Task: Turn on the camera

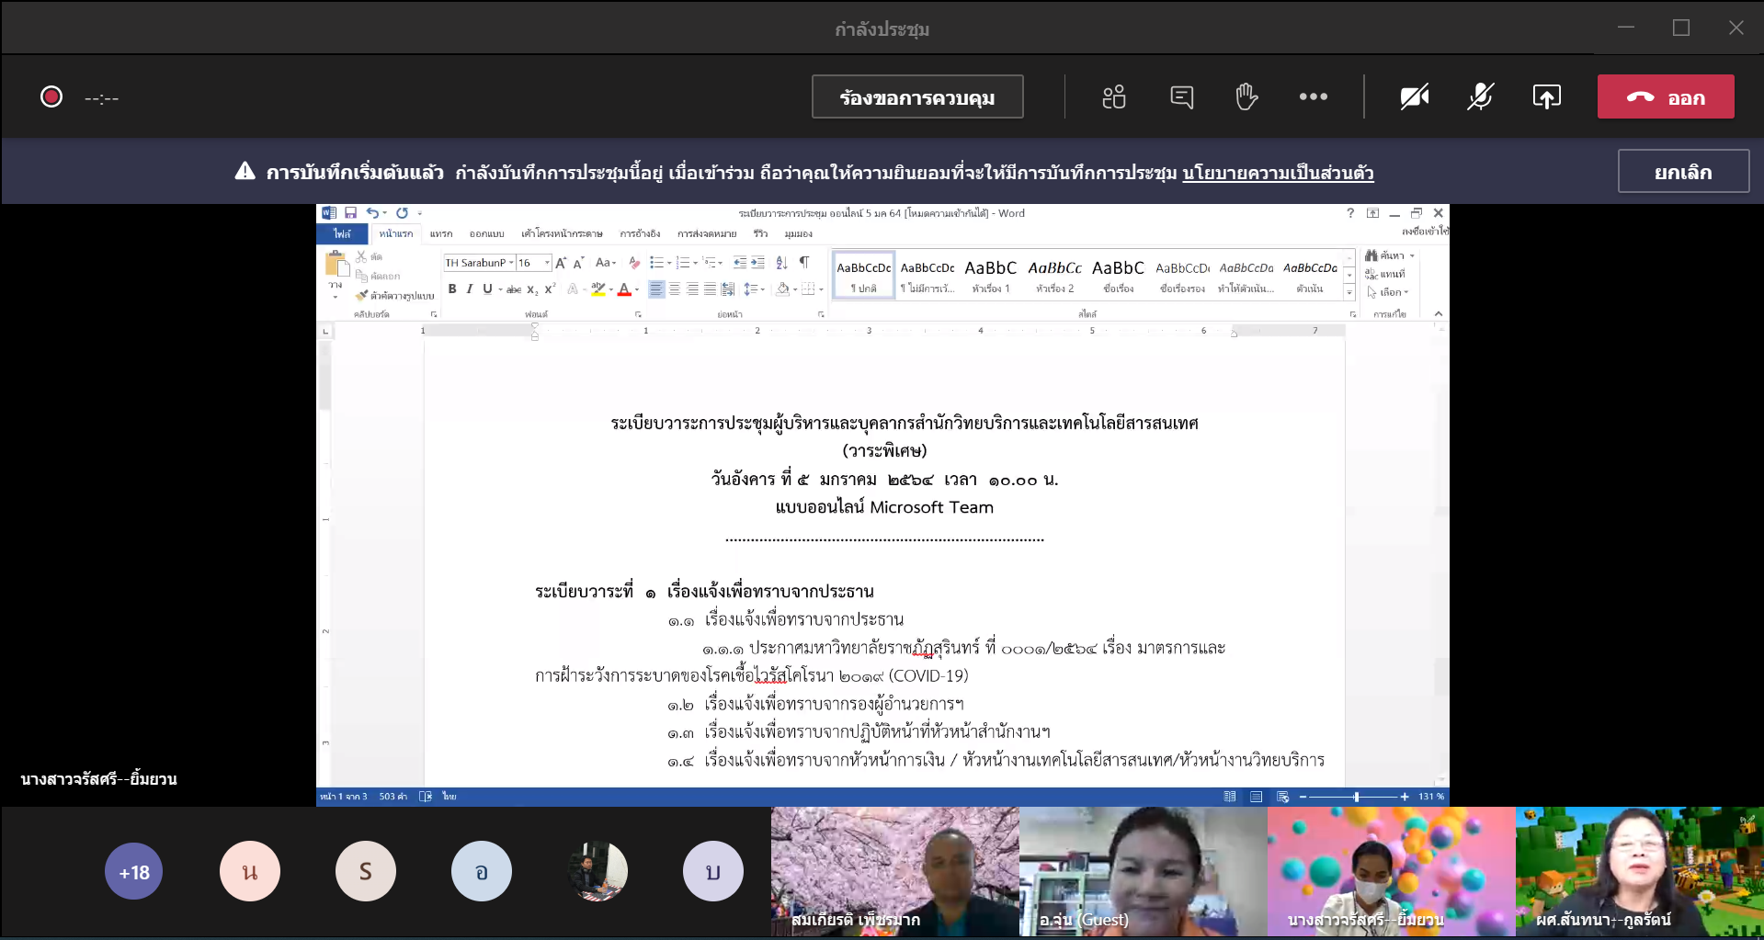Action: tap(1414, 96)
